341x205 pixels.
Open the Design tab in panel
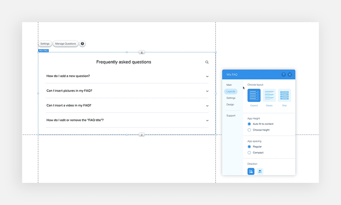(x=230, y=105)
